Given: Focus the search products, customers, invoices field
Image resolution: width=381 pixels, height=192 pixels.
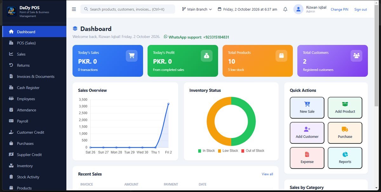Looking at the screenshot, I should pyautogui.click(x=128, y=9).
